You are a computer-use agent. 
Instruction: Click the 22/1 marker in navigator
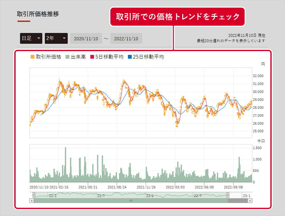click(150, 196)
